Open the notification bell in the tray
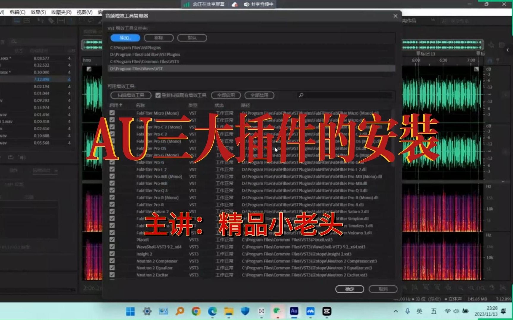The image size is (513, 320). (503, 311)
